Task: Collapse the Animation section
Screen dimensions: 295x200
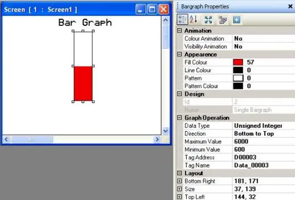Action: pos(179,30)
